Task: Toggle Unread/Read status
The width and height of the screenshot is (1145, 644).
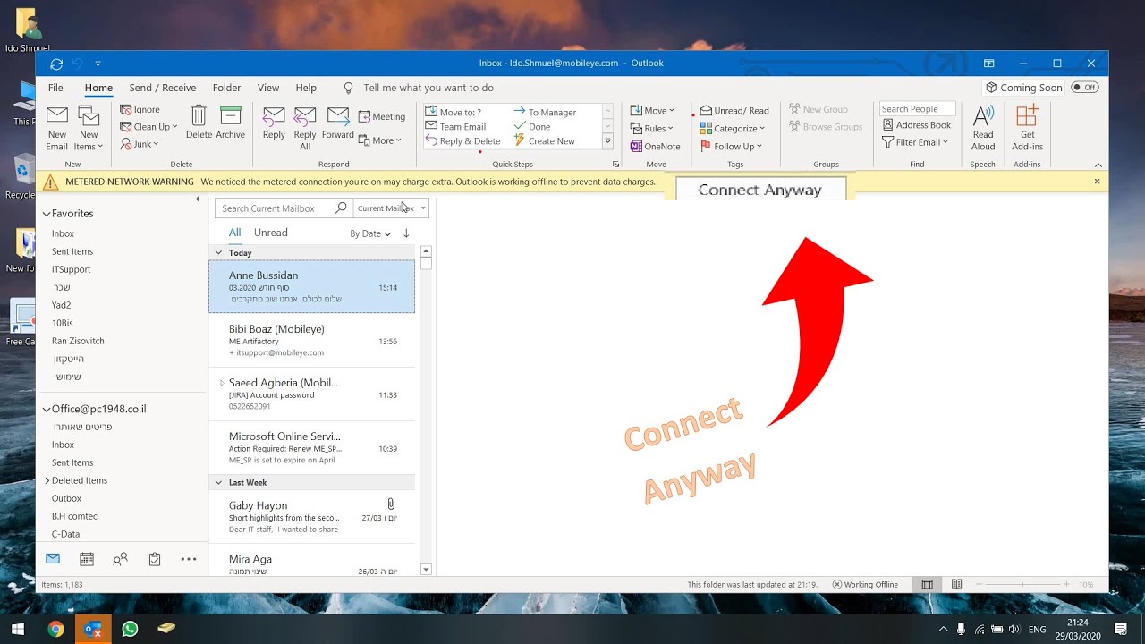Action: pyautogui.click(x=734, y=110)
